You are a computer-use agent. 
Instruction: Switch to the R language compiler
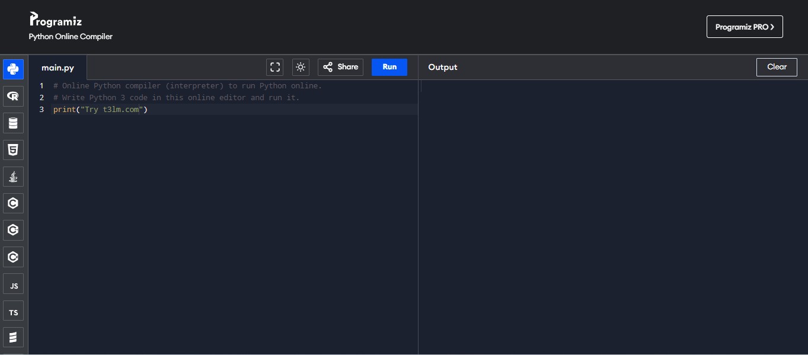[13, 96]
